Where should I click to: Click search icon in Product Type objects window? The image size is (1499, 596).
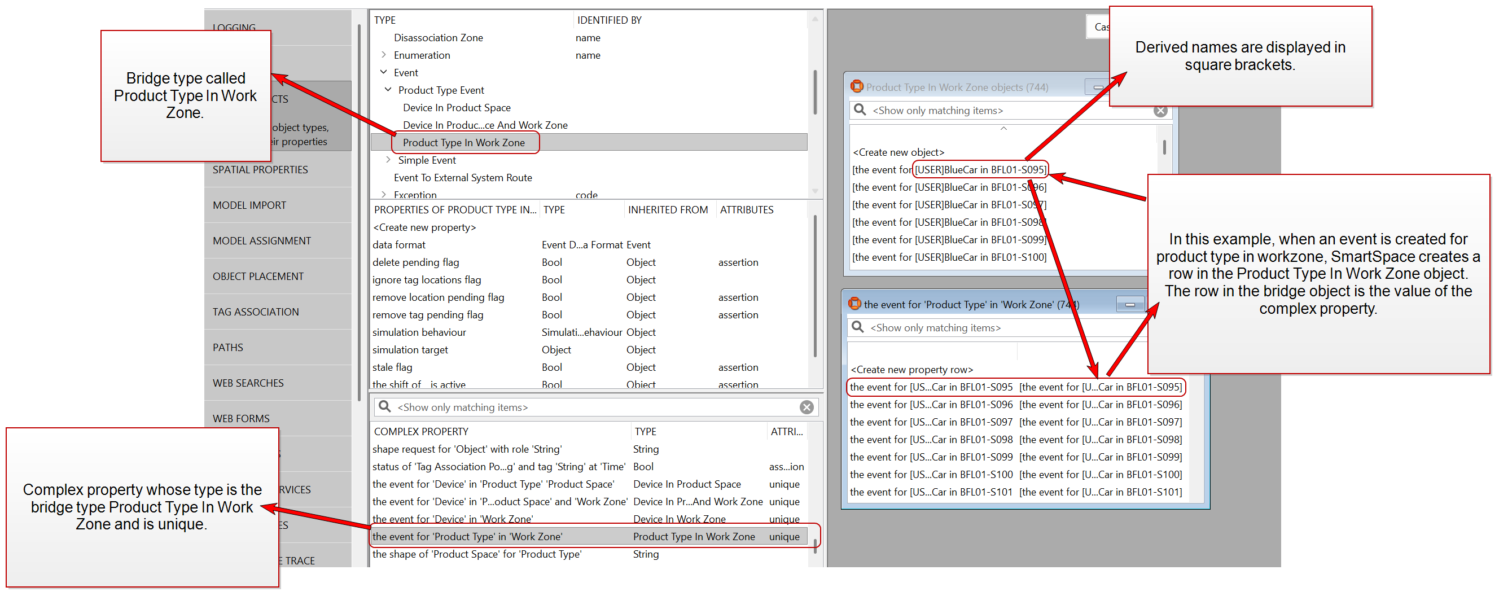(860, 109)
